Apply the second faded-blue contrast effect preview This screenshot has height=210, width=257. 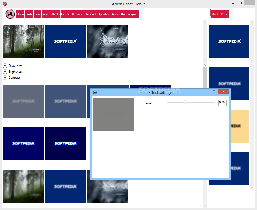pyautogui.click(x=66, y=101)
